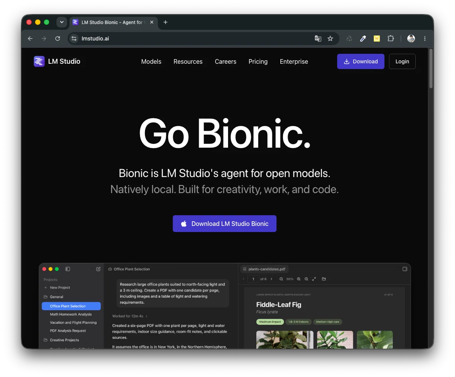Image resolution: width=455 pixels, height=377 pixels.
Task: Click the recycle-style extension icon
Action: [349, 39]
